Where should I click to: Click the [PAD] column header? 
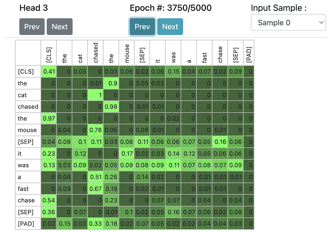(x=249, y=53)
